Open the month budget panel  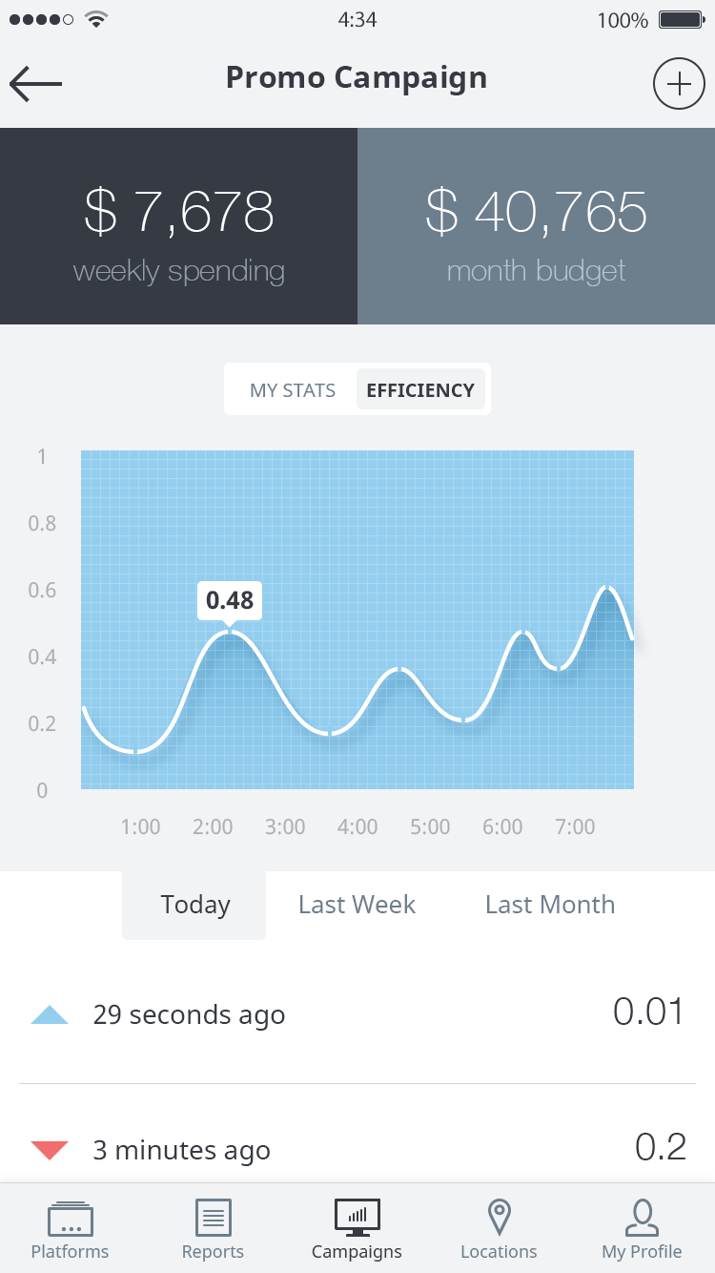(536, 226)
